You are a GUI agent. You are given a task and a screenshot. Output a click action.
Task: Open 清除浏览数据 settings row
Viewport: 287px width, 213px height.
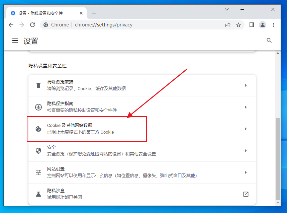click(x=142, y=85)
